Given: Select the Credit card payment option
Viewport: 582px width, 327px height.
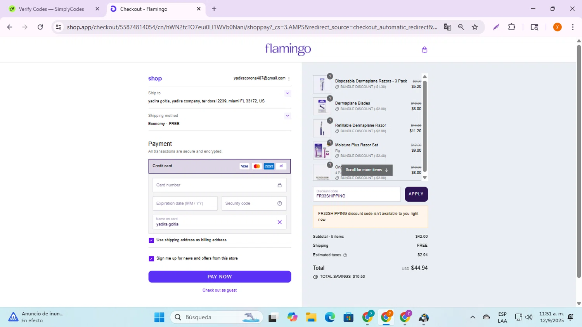Looking at the screenshot, I should click(220, 166).
